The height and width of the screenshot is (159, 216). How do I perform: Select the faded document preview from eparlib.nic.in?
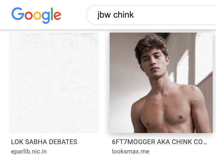coord(54,83)
